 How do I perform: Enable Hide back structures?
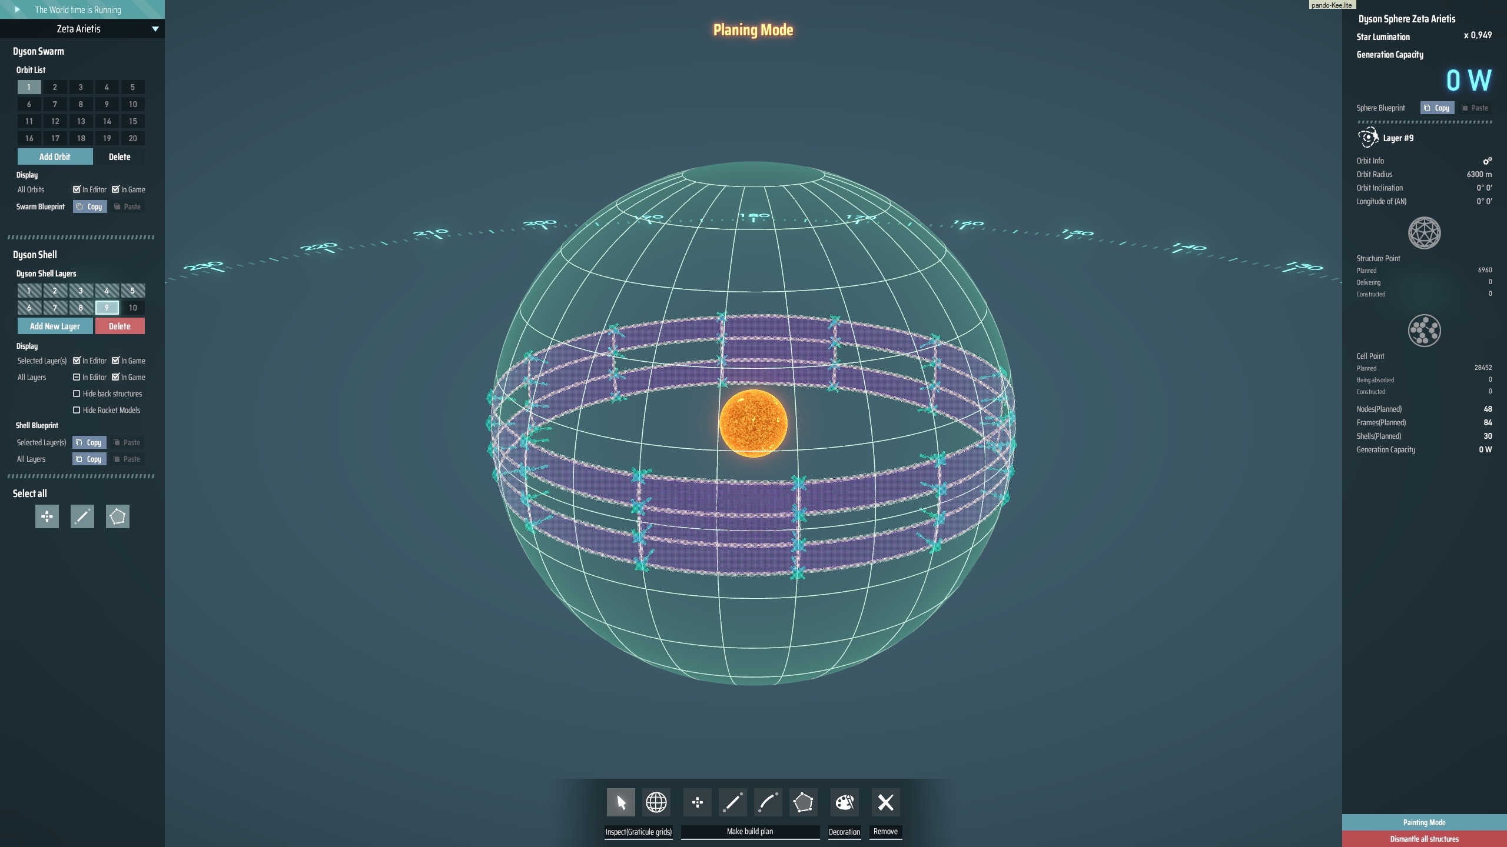tap(77, 394)
